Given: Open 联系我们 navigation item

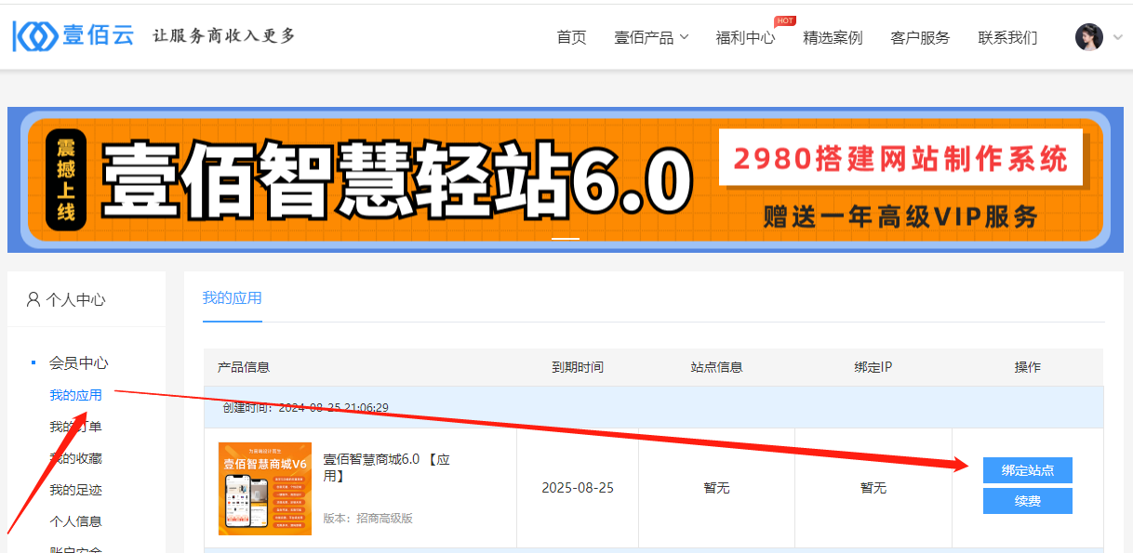Looking at the screenshot, I should 1007,37.
